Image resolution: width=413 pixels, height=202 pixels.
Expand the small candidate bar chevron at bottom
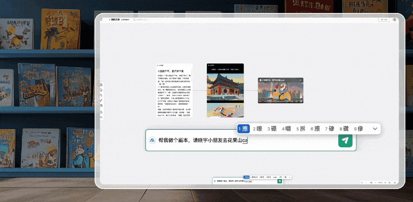pyautogui.click(x=290, y=177)
